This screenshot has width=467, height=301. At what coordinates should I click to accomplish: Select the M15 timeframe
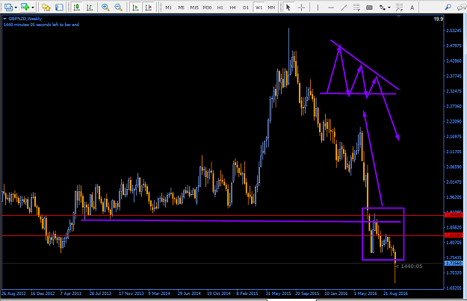tap(194, 7)
